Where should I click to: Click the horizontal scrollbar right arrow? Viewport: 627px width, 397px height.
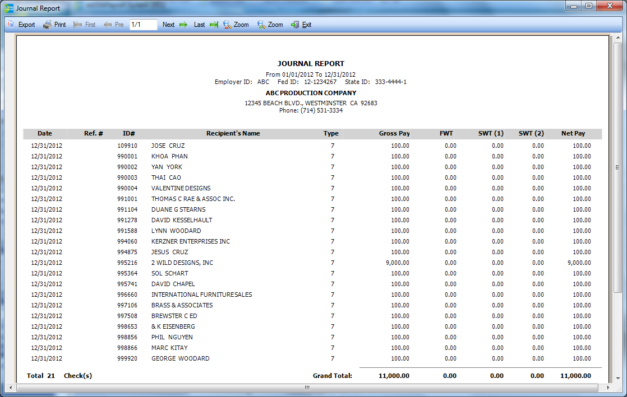tap(610, 387)
